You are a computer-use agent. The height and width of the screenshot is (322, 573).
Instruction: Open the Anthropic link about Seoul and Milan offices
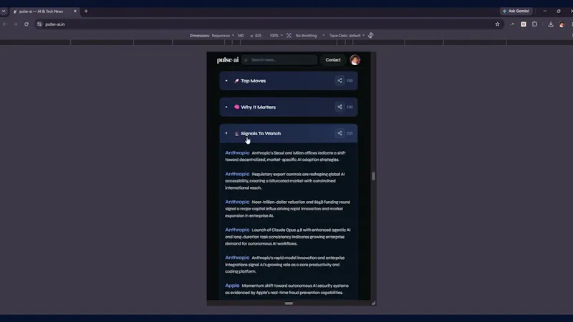pyautogui.click(x=237, y=152)
